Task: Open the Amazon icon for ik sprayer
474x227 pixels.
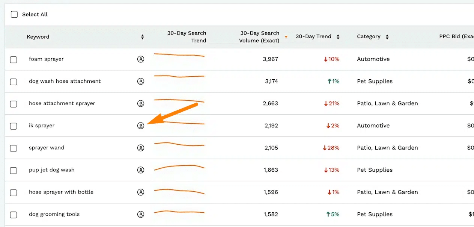Action: click(141, 126)
